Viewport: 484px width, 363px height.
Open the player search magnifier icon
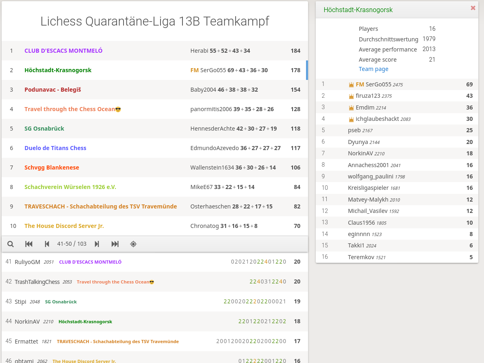11,244
